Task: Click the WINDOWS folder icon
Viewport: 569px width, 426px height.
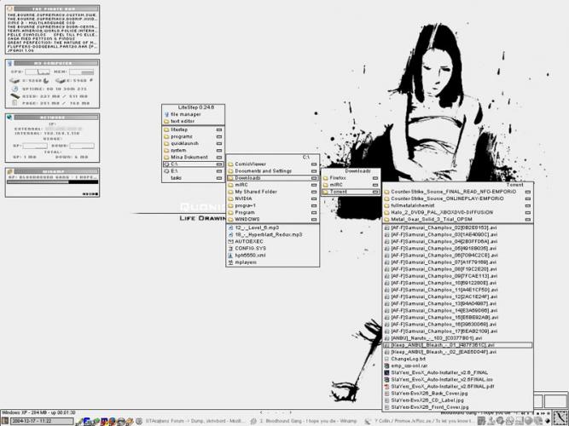Action: [230, 219]
